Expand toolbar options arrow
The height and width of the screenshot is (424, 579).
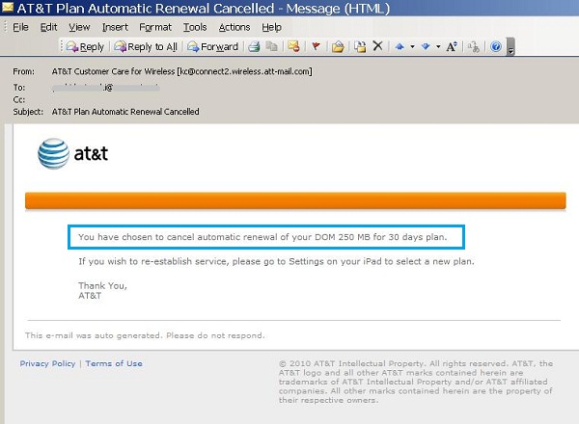pos(510,47)
